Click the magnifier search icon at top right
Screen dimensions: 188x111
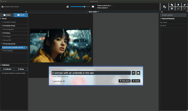(185, 9)
